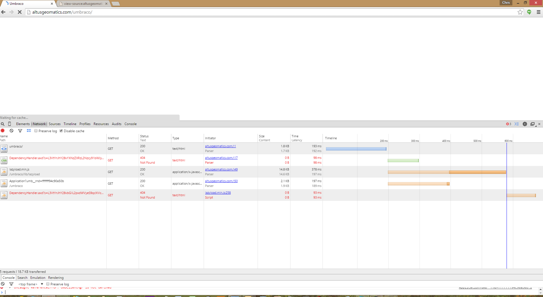Stop loading the page
The image size is (543, 297).
20,12
